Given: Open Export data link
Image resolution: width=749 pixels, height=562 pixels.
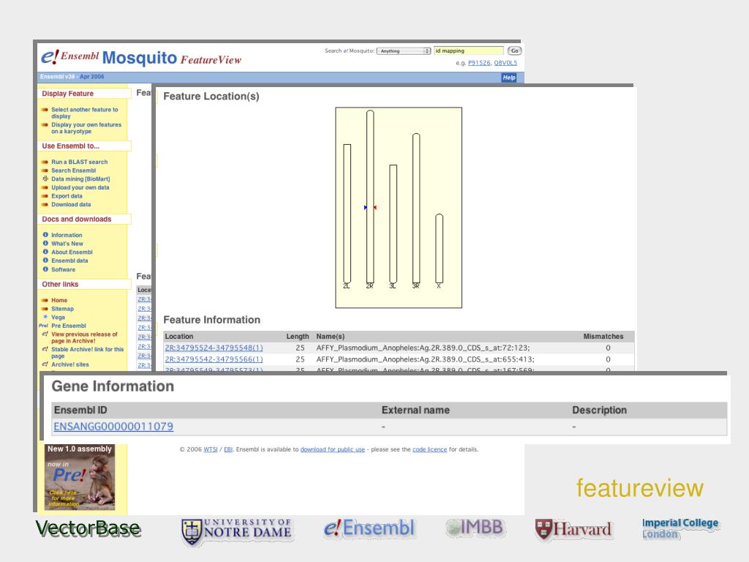Looking at the screenshot, I should pos(67,196).
